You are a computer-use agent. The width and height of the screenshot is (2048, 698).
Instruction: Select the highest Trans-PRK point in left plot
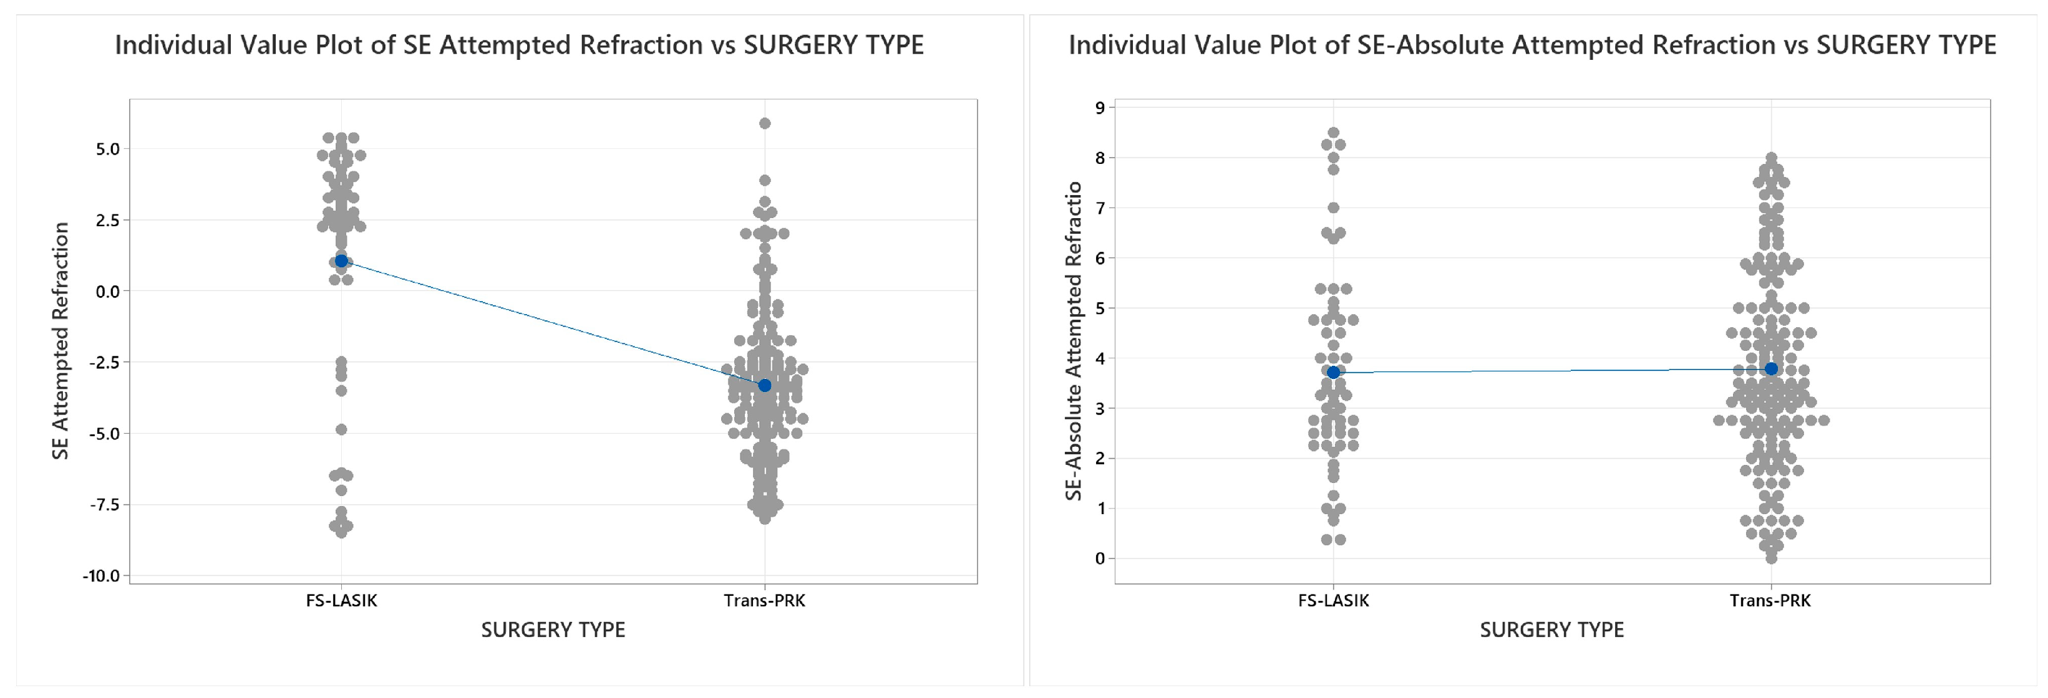point(765,123)
